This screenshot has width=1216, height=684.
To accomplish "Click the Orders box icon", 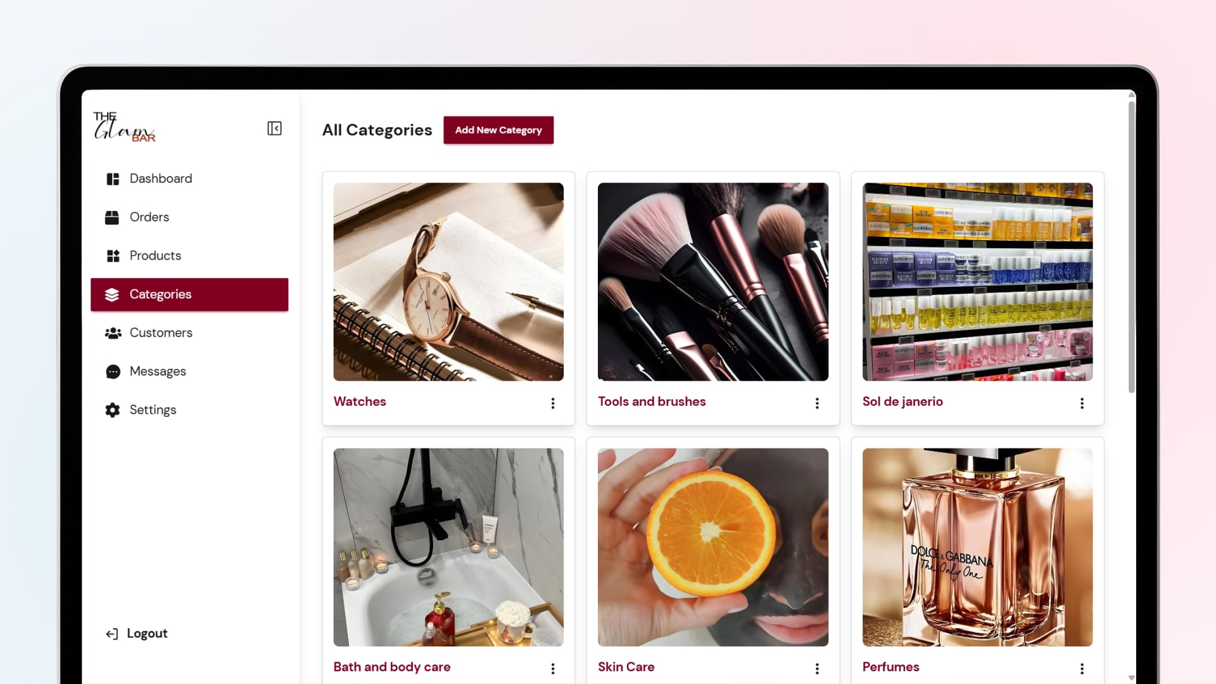I will [x=112, y=218].
